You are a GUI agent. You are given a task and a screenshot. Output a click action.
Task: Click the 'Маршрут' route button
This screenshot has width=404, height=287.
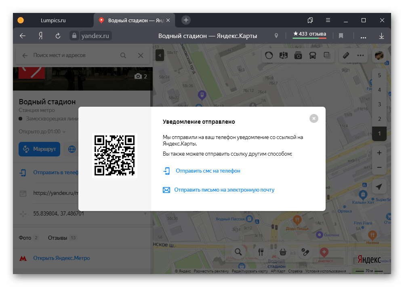[x=39, y=149]
